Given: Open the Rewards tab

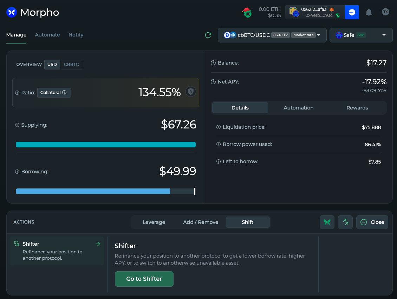Looking at the screenshot, I should [357, 108].
